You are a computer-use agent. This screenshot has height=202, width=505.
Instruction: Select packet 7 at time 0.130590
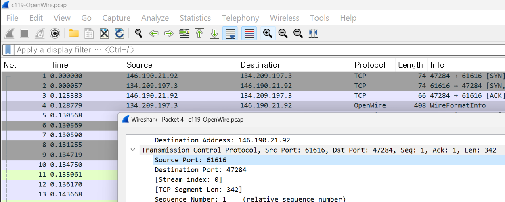(59, 135)
